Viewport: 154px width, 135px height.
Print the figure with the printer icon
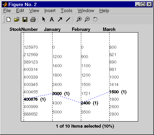(x=33, y=19)
